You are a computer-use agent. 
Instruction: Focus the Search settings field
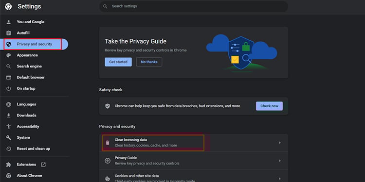pos(194,6)
